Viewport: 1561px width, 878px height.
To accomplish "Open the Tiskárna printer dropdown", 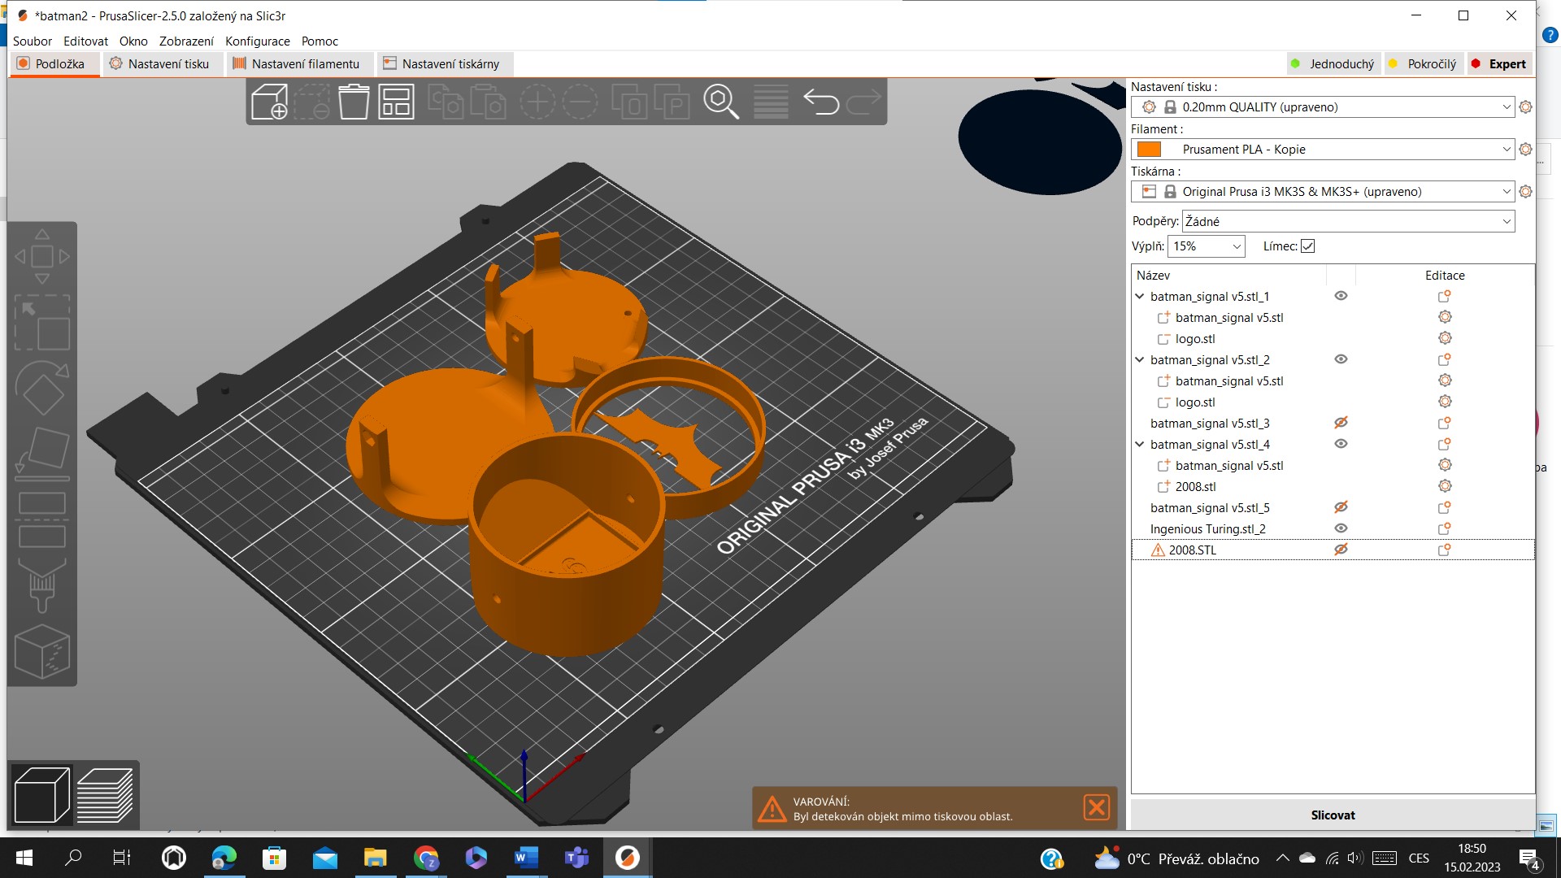I will point(1506,192).
